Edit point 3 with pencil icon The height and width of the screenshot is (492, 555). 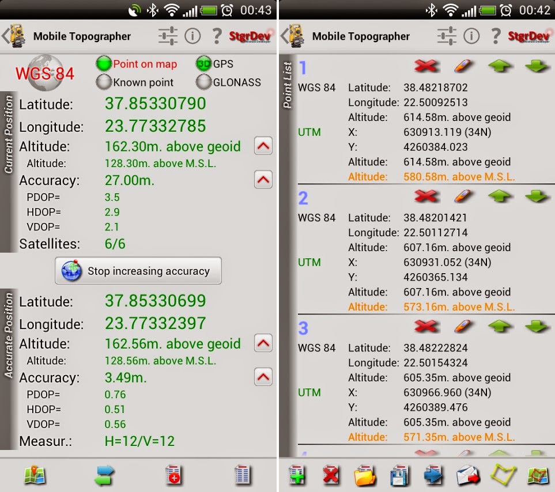pyautogui.click(x=463, y=326)
